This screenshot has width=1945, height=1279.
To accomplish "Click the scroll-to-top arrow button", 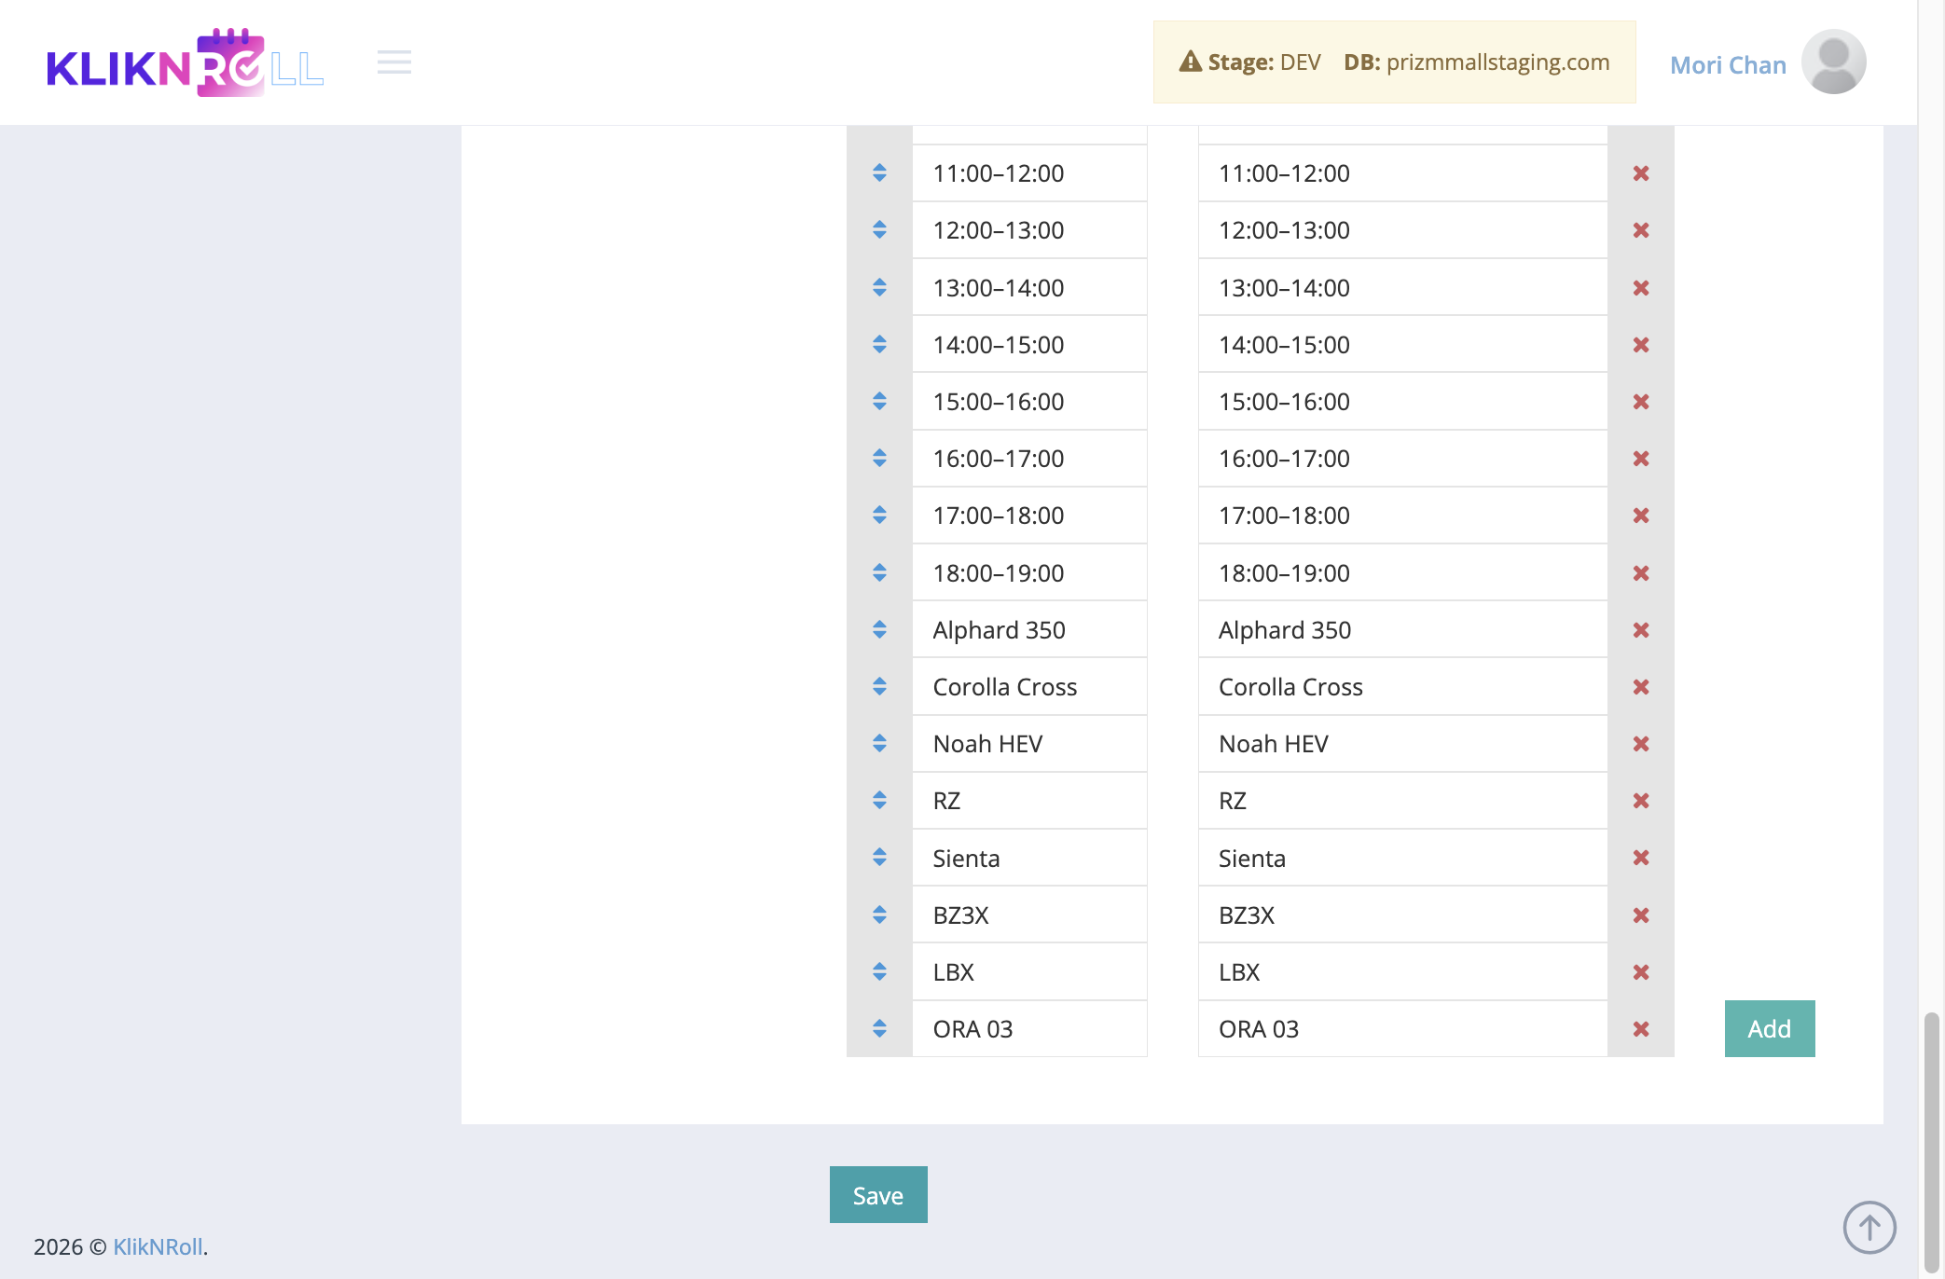I will click(1869, 1228).
